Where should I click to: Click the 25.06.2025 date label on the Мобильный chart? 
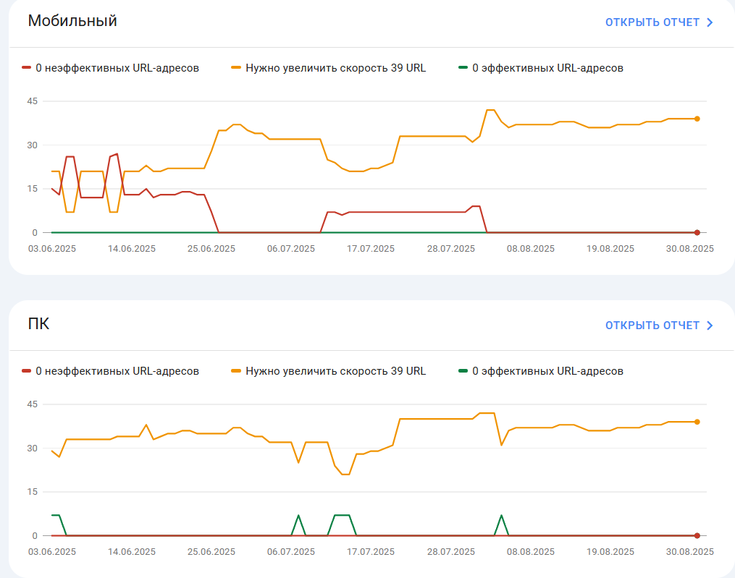click(211, 249)
